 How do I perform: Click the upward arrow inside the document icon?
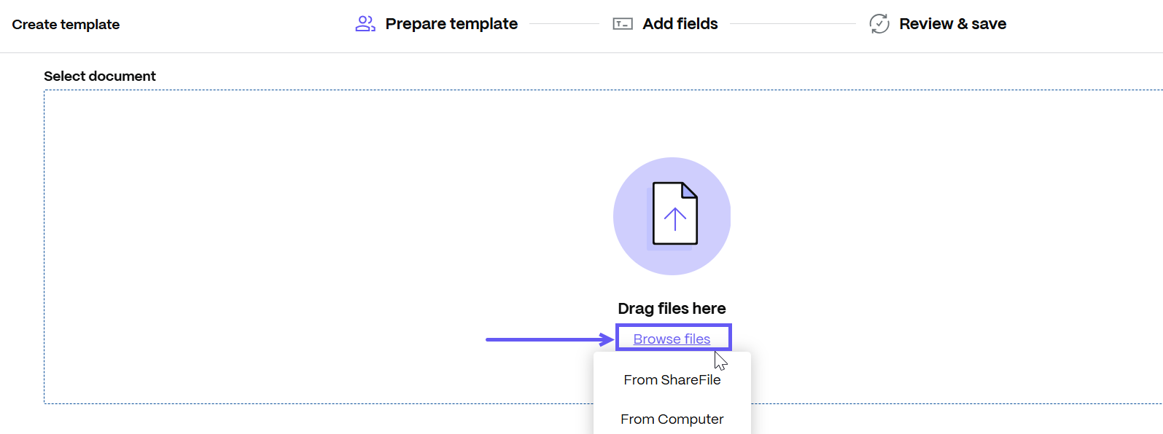675,218
